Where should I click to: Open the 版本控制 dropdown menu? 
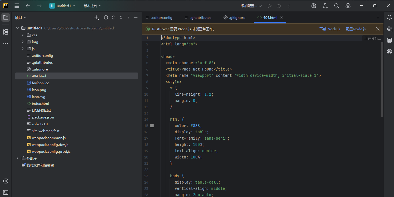tap(92, 6)
